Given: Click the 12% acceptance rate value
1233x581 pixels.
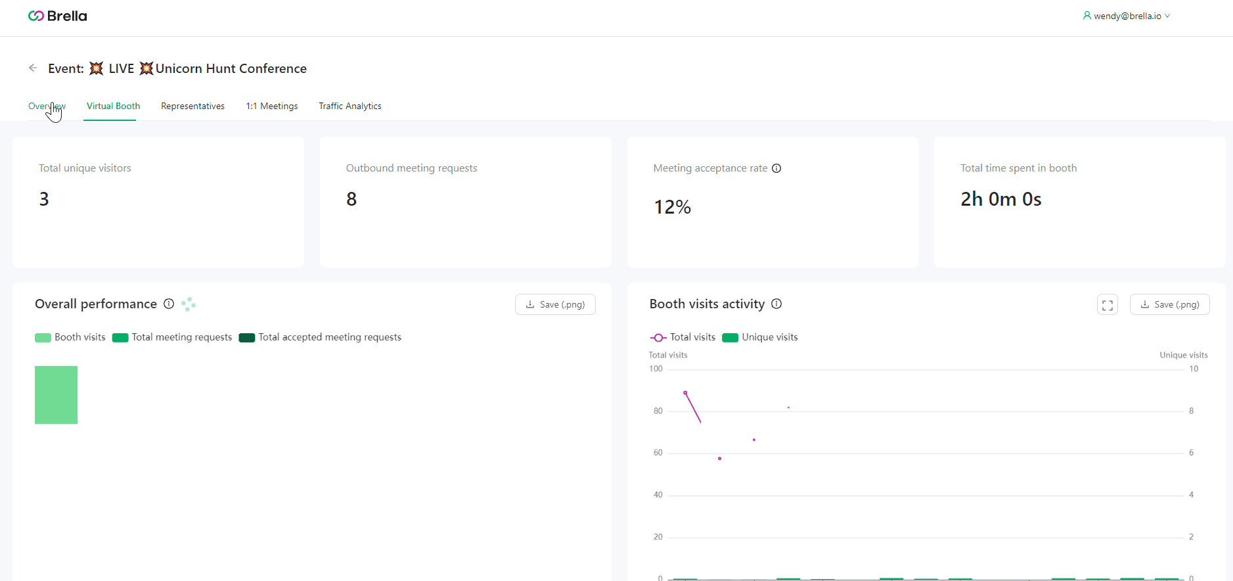Looking at the screenshot, I should 672,207.
